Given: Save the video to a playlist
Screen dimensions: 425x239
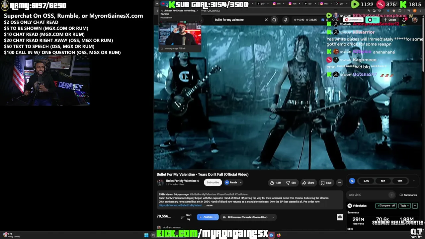Looking at the screenshot, I should click(x=326, y=183).
